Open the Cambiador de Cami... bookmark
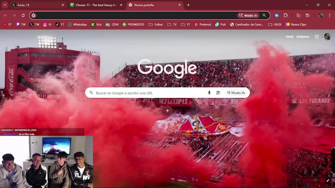Screen dimensions: 335x188 tap(247, 25)
